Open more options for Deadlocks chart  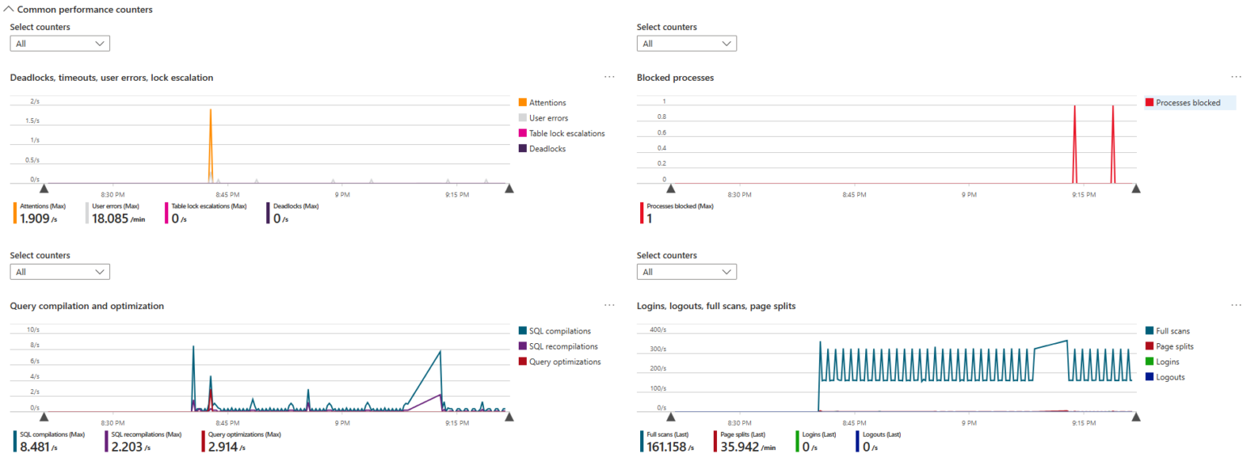click(609, 77)
